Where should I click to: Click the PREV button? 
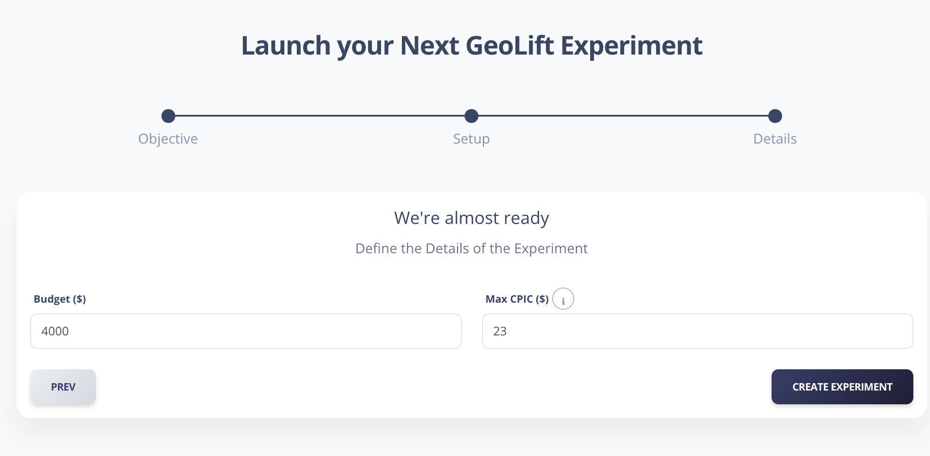(x=63, y=387)
